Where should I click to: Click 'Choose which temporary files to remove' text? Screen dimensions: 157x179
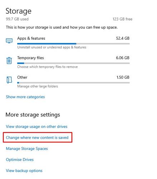(48, 67)
